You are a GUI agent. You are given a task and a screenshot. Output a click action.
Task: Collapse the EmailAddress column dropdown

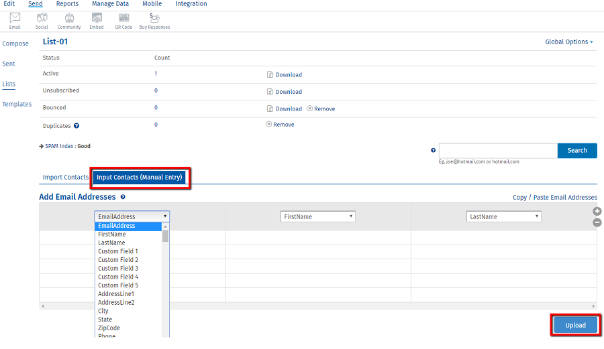[132, 216]
